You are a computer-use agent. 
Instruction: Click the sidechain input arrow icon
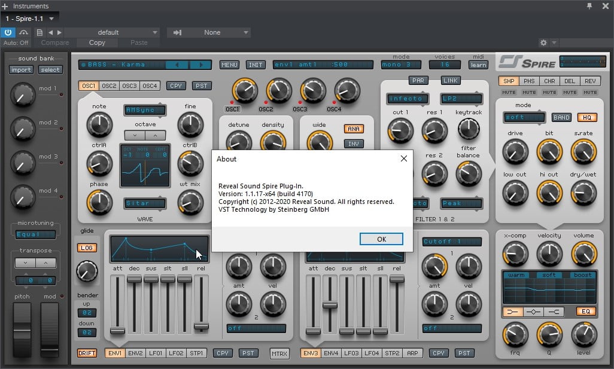click(177, 32)
